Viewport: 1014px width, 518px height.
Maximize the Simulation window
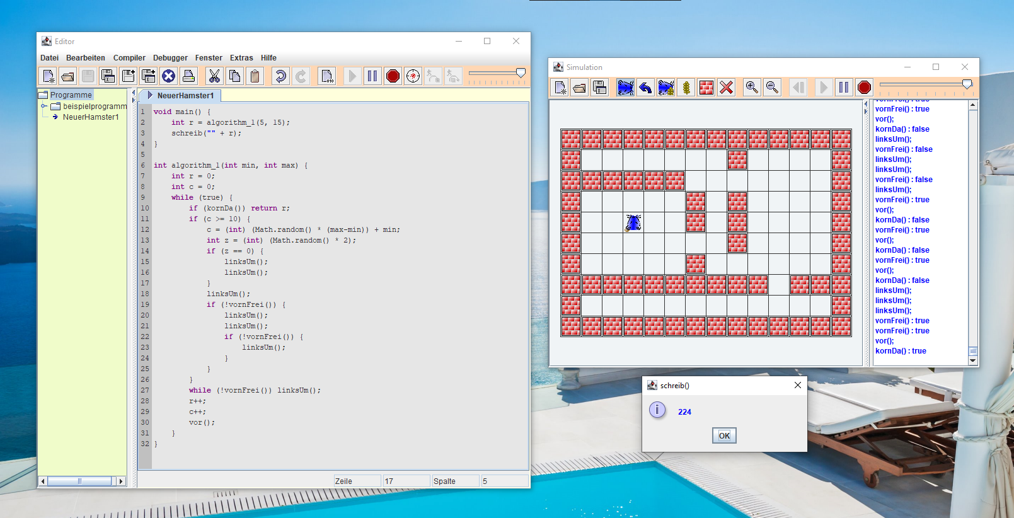pyautogui.click(x=936, y=67)
